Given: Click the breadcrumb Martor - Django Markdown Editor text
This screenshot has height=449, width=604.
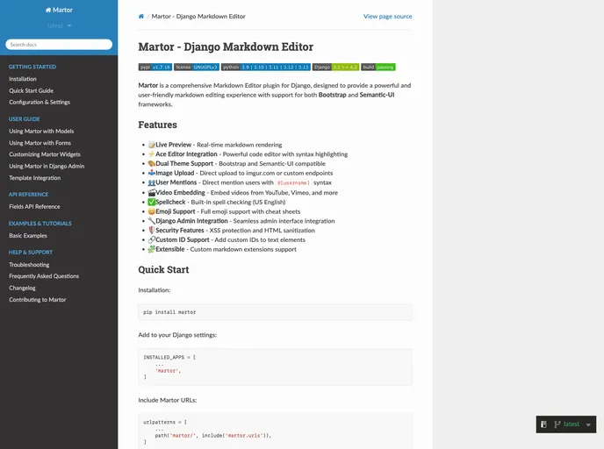Looking at the screenshot, I should click(x=198, y=17).
